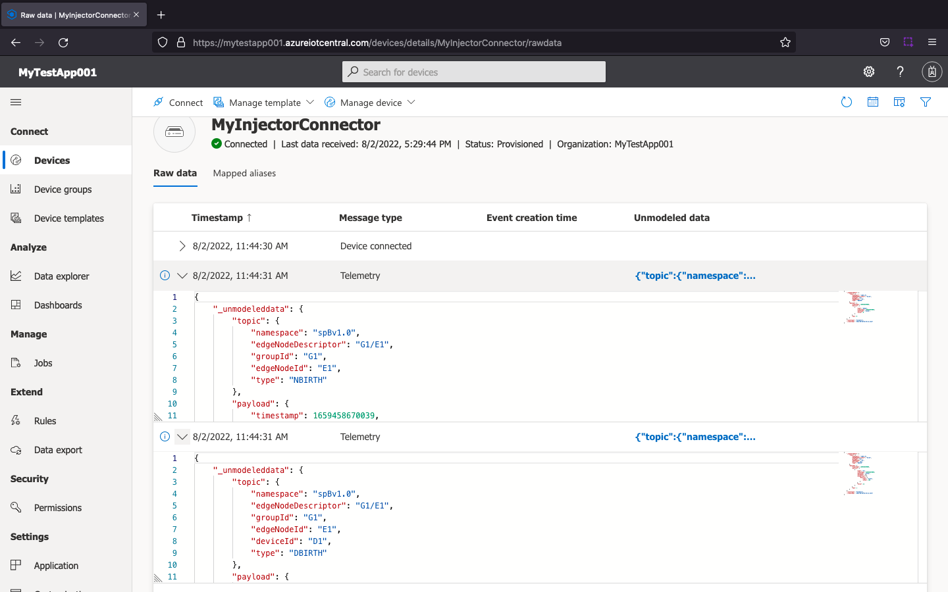The image size is (948, 592).
Task: Open the Manage device dropdown
Action: point(371,103)
